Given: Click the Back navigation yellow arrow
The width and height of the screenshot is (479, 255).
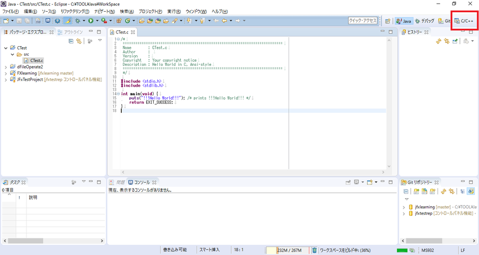Looking at the screenshot, I should click(x=224, y=21).
